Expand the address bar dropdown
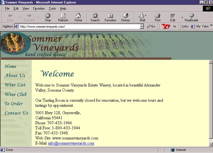 click(142, 26)
